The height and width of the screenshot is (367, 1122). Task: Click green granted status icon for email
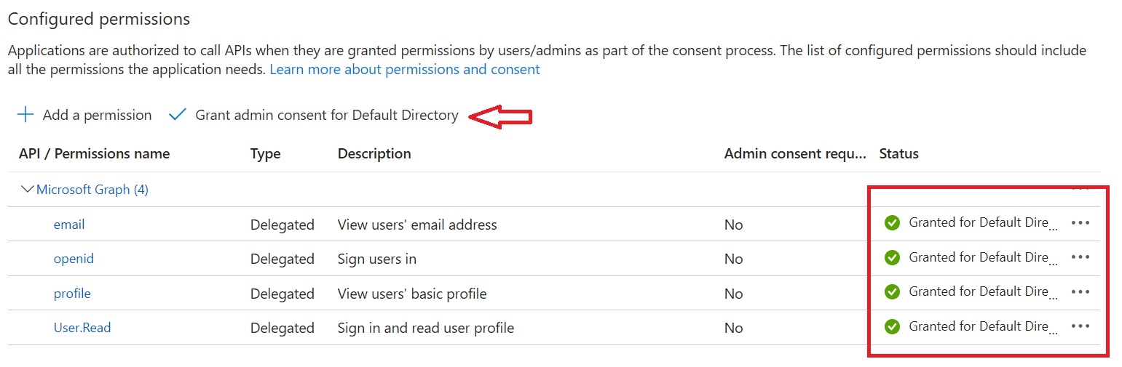(892, 223)
